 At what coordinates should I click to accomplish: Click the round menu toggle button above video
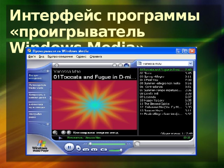click(57, 65)
